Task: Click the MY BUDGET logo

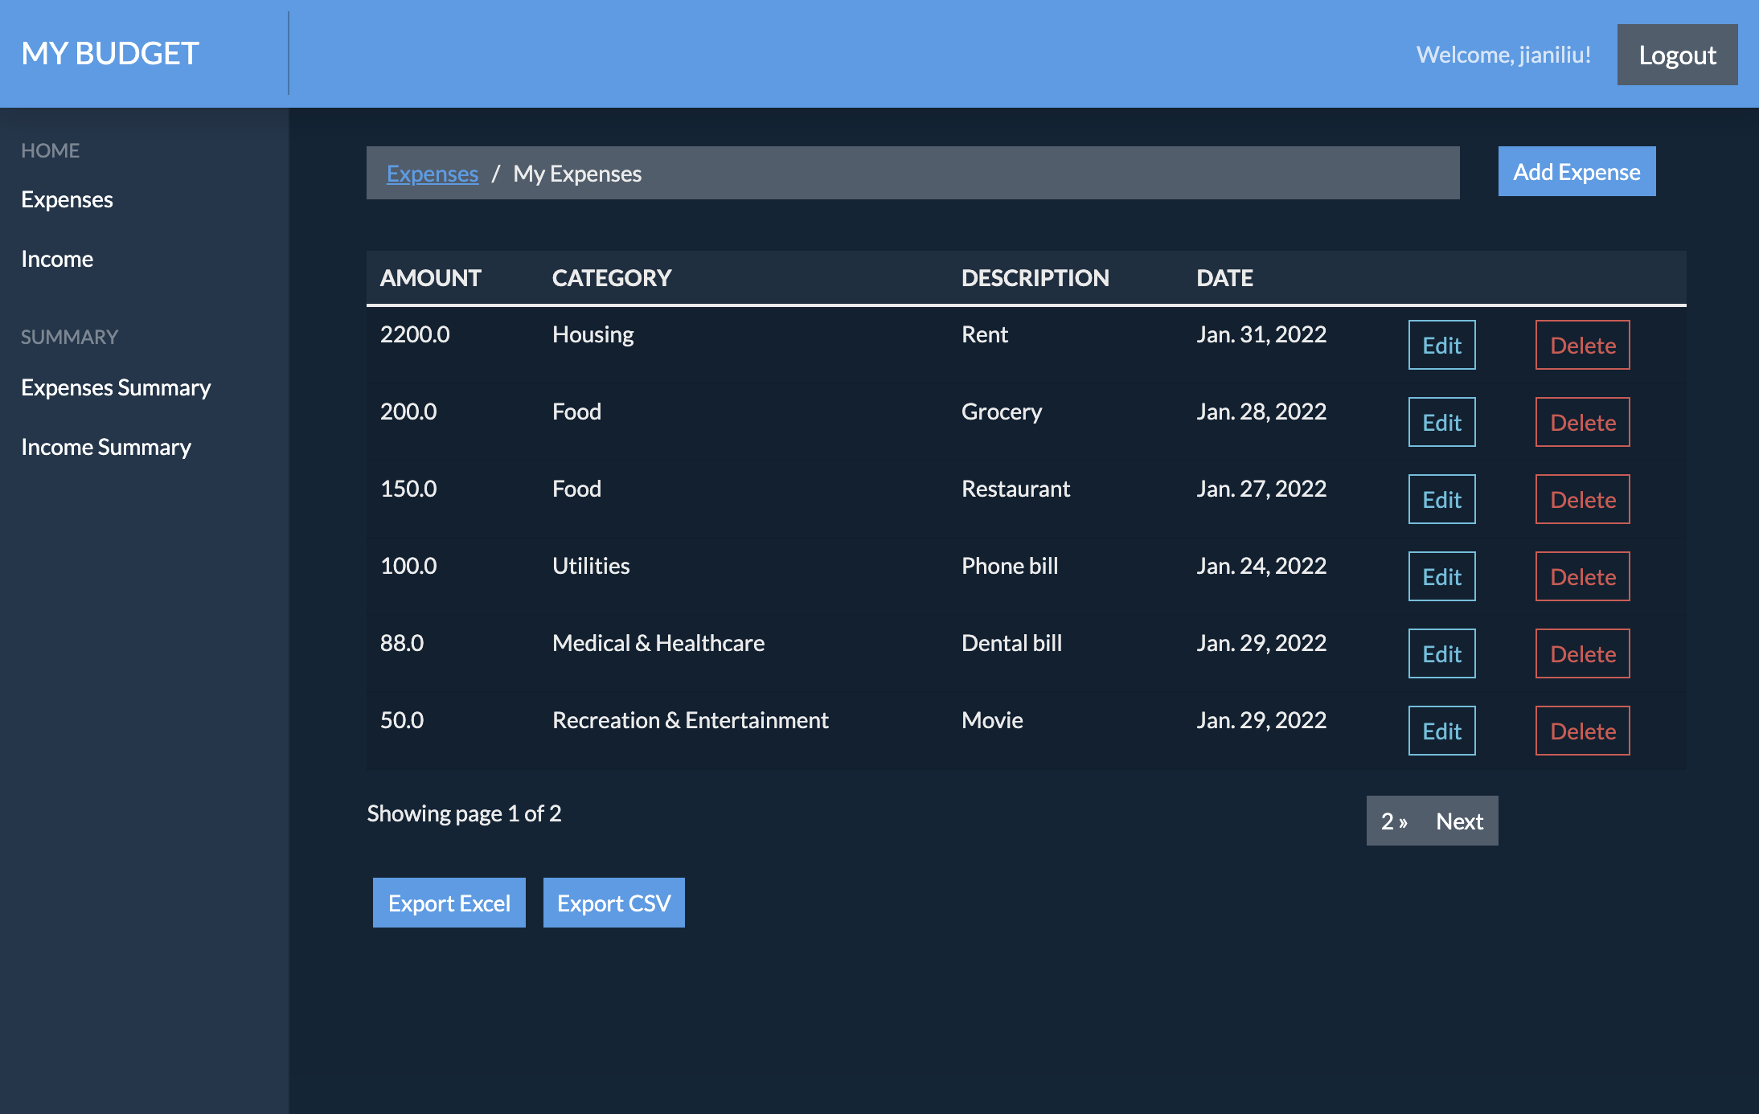Action: [x=110, y=54]
